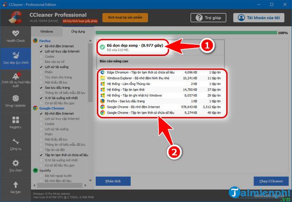This screenshot has height=202, width=292.
Task: Uncheck Firefox Lịch sử truy cập Internet
Action: pos(41,51)
